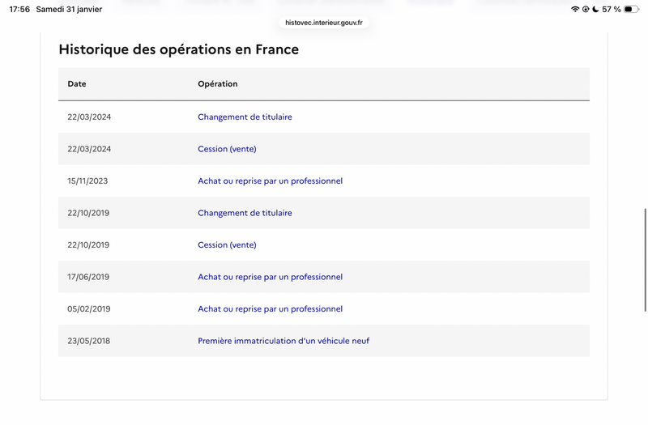
Task: Click the Opération column header
Action: tap(217, 84)
